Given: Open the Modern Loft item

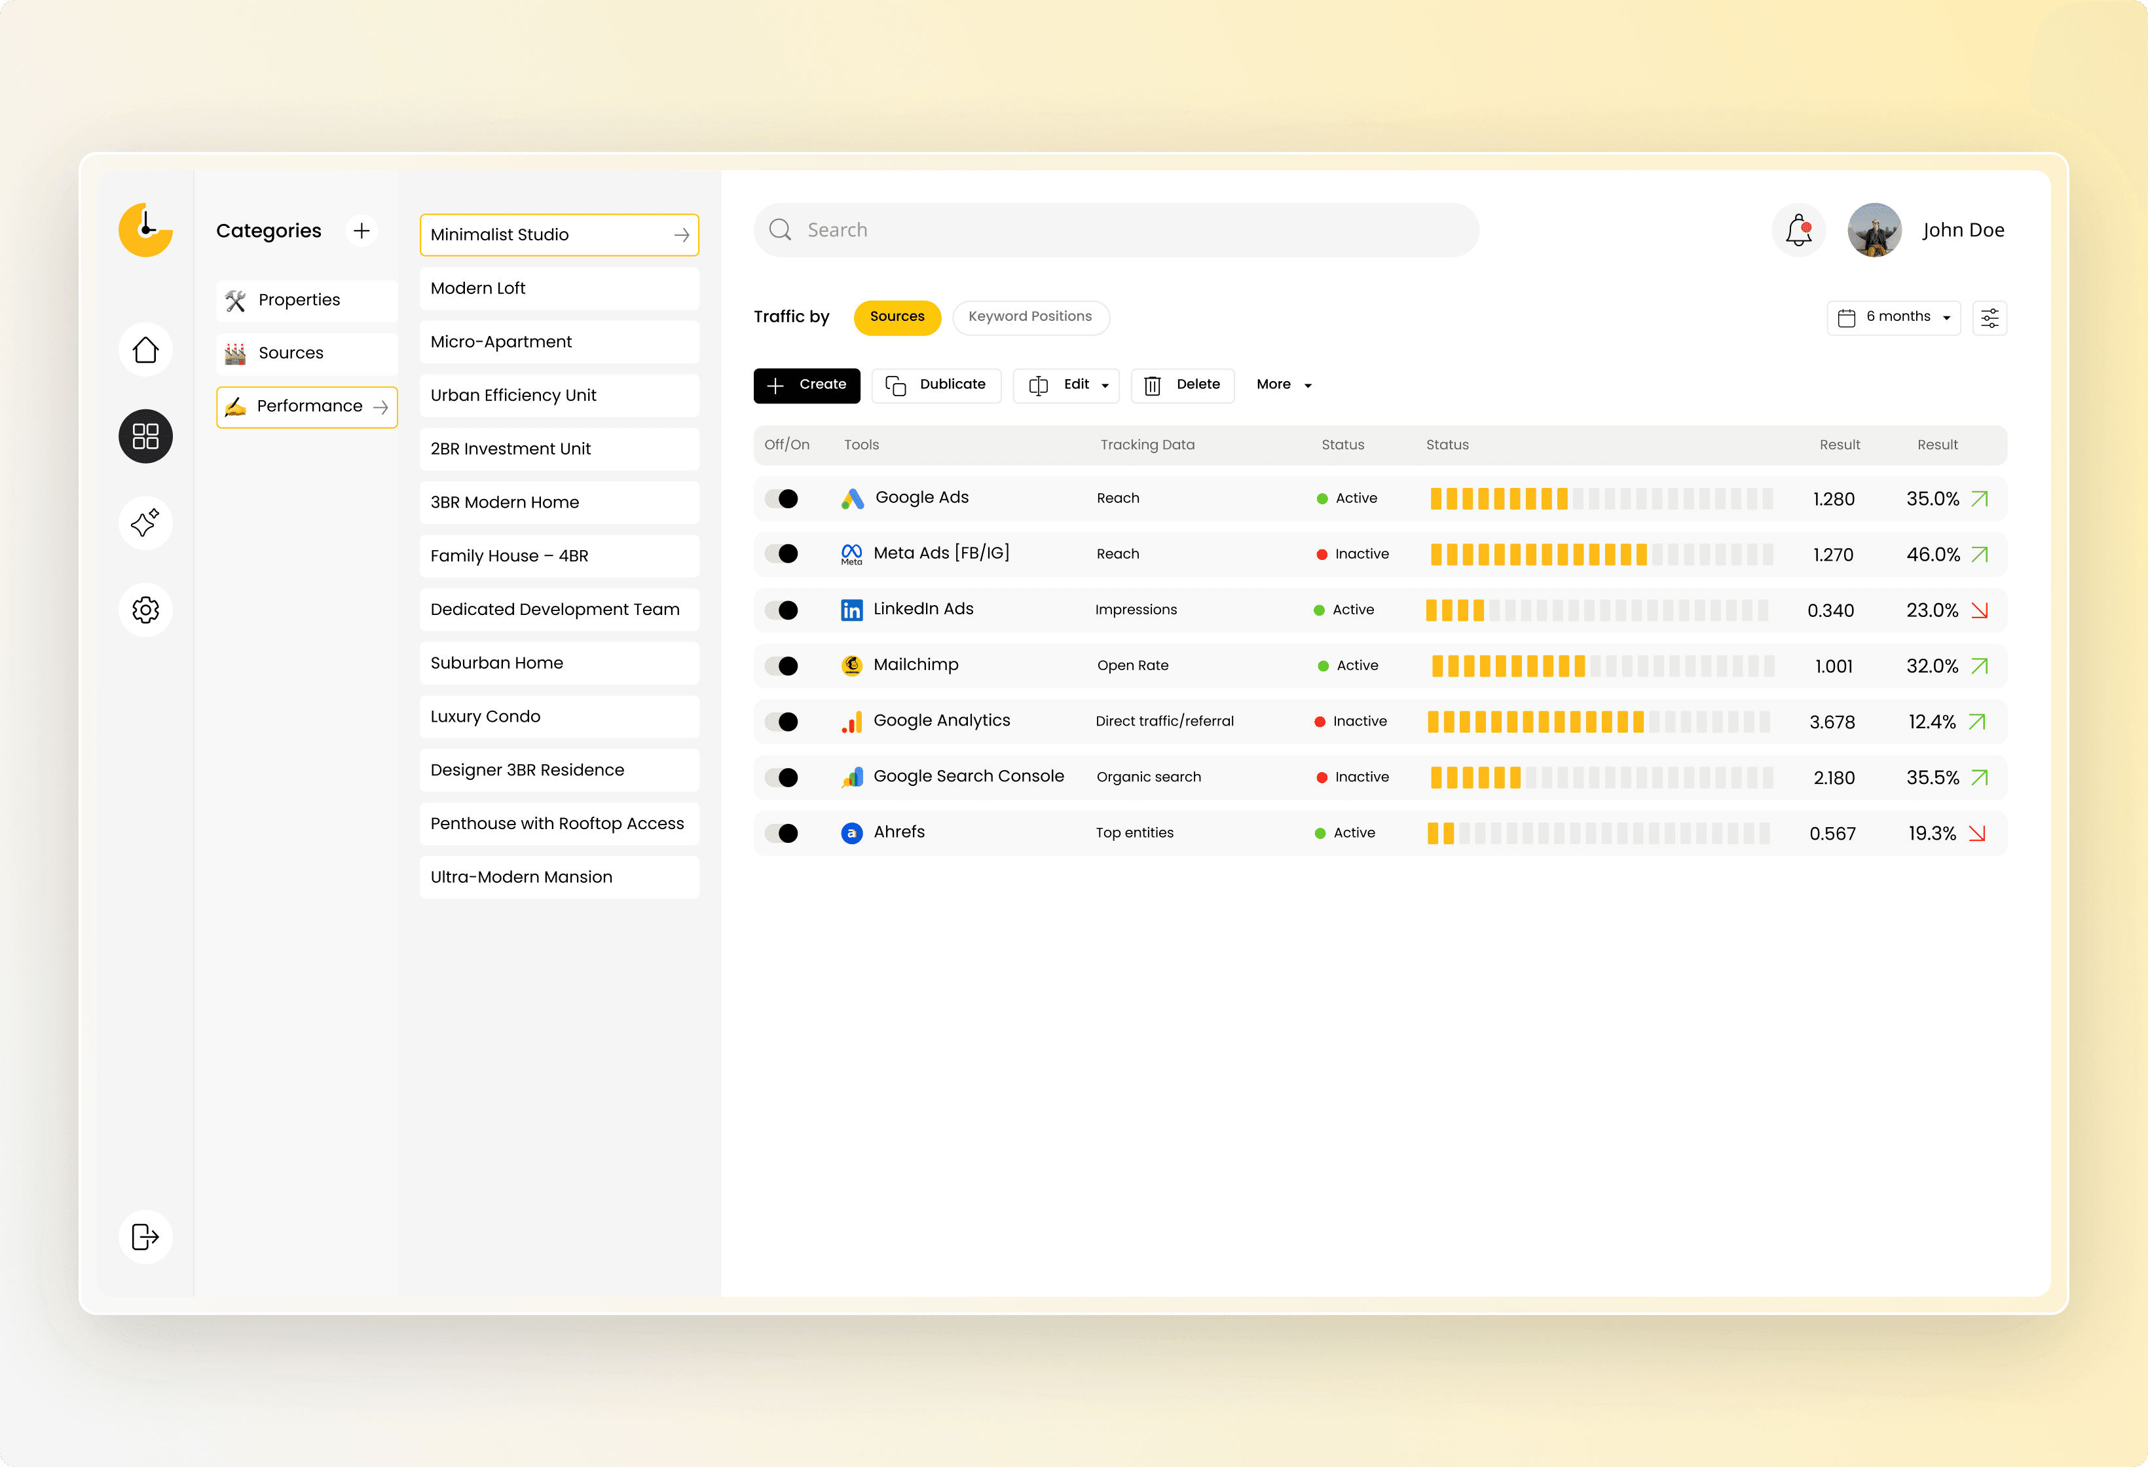Looking at the screenshot, I should pyautogui.click(x=559, y=288).
